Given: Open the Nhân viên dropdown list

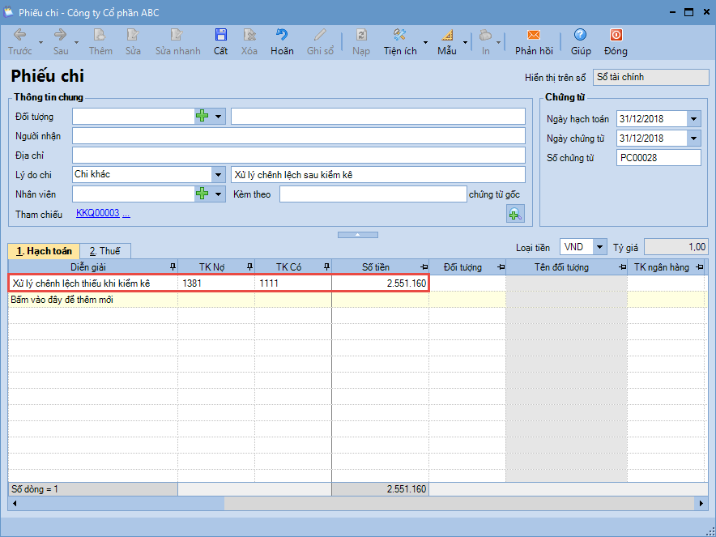Looking at the screenshot, I should click(219, 194).
